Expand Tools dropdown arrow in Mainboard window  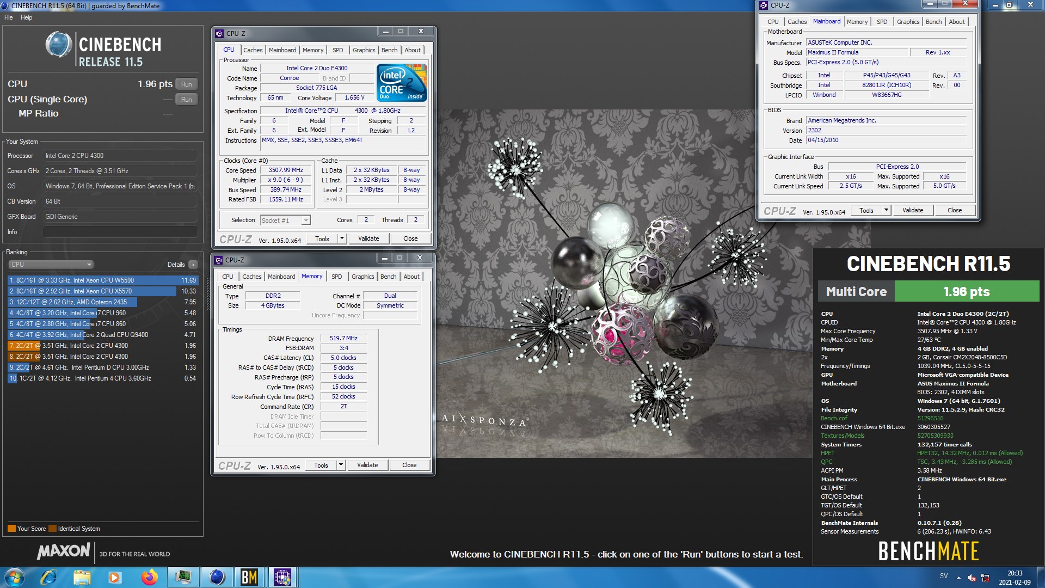[x=886, y=210]
